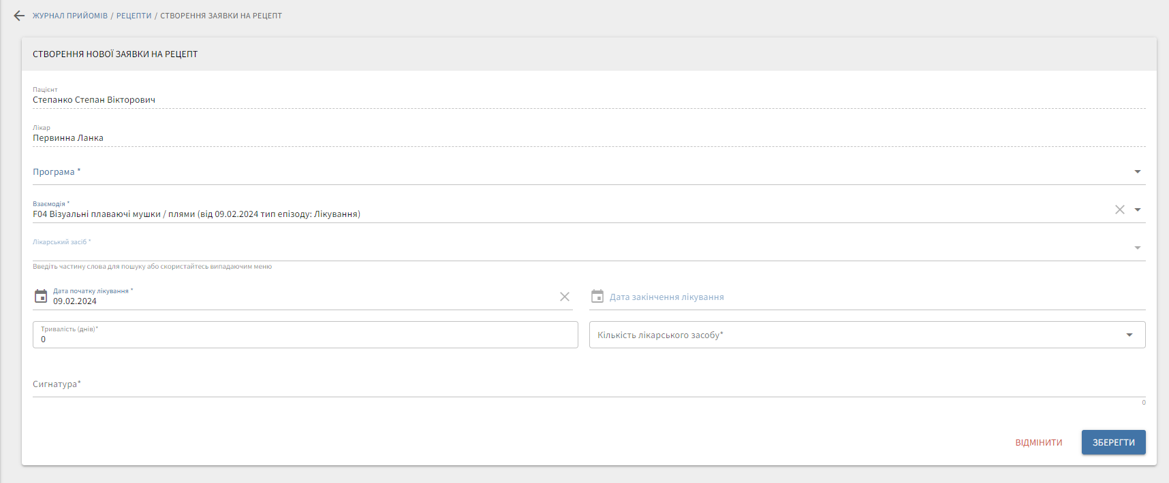
Task: Navigate to Рецепти breadcrumb
Action: click(x=134, y=16)
